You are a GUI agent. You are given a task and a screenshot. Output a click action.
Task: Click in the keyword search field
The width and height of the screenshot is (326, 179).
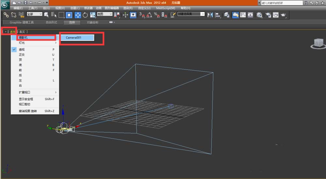(x=282, y=3)
